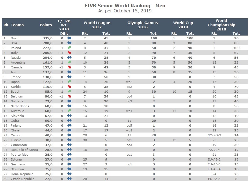Click the blue double arrow in Netherlands row
Image resolution: width=249 pixels, height=181 pixels.
tap(69, 106)
